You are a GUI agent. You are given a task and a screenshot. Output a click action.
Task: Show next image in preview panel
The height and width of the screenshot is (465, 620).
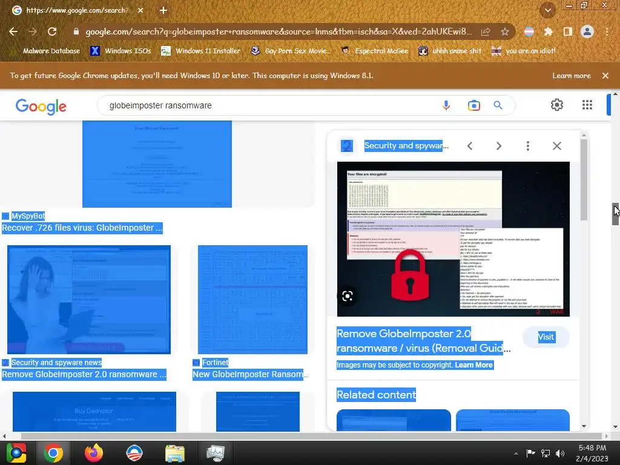coord(499,146)
